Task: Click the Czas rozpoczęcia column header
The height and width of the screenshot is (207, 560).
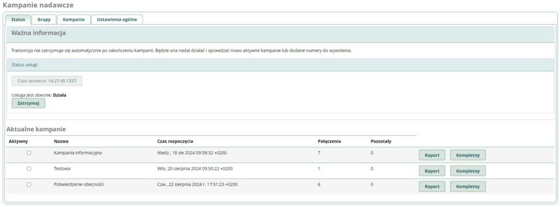Action: pyautogui.click(x=175, y=142)
